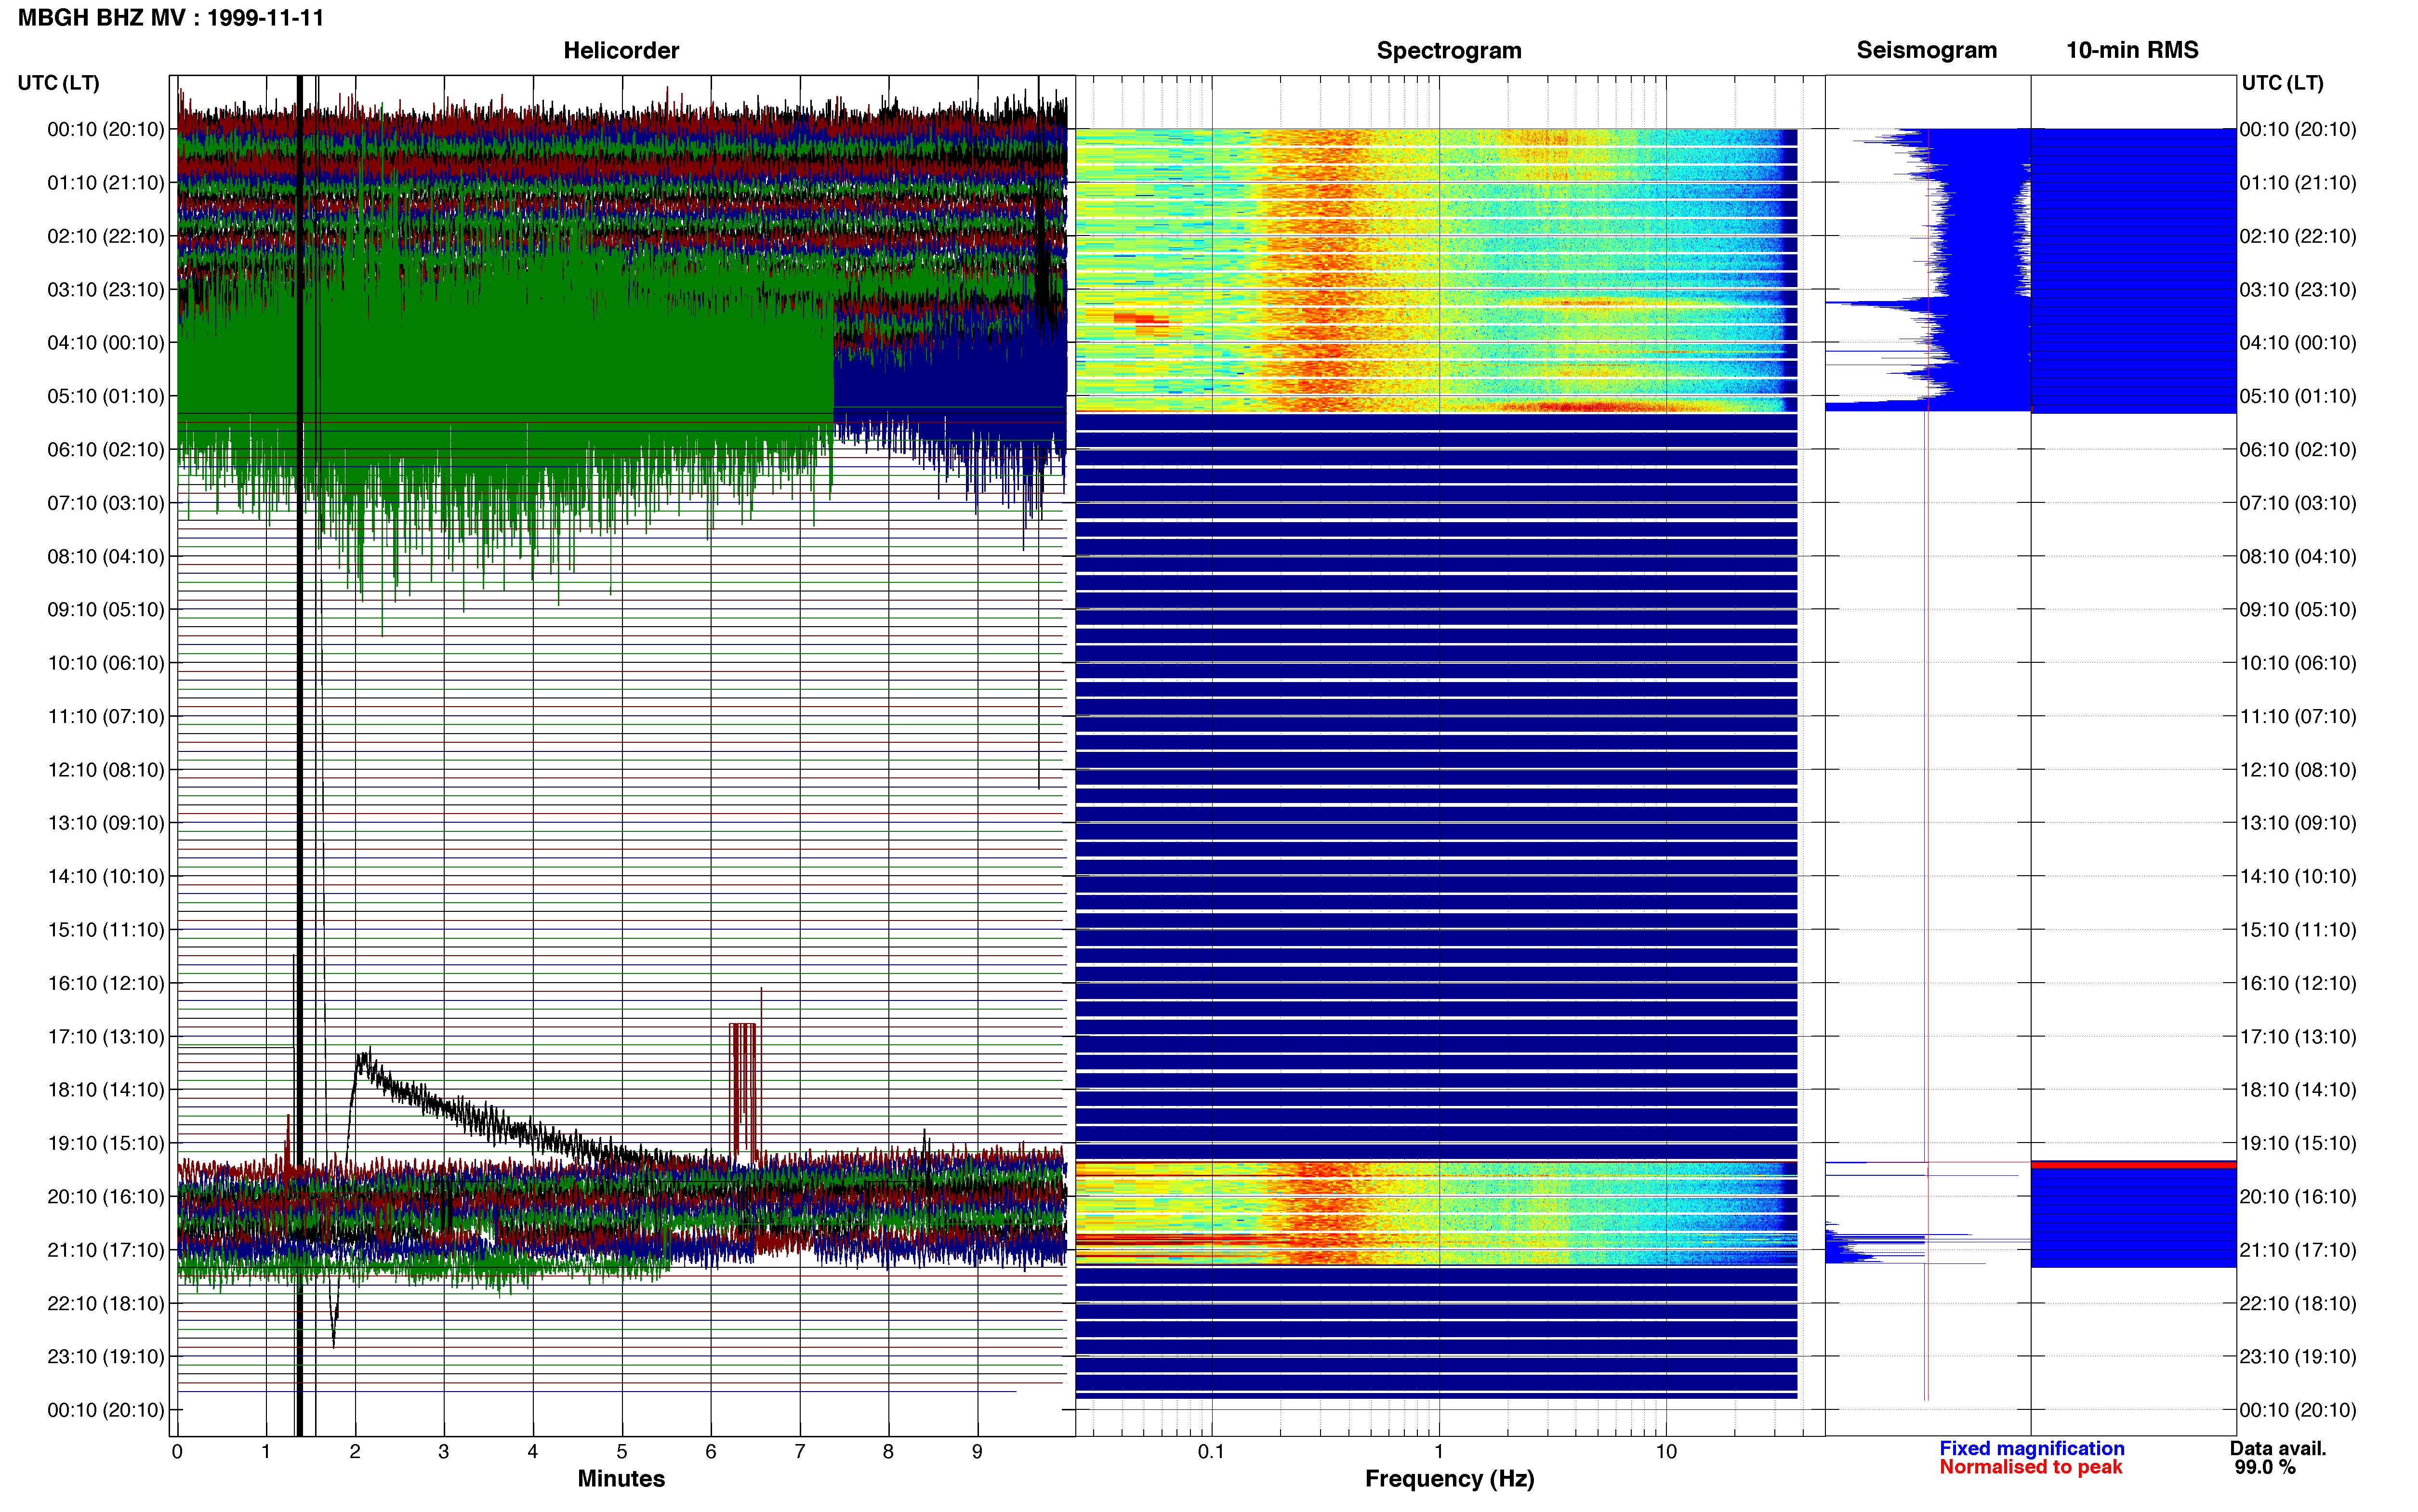This screenshot has height=1512, width=2418.
Task: Click the Helicorder time label '03:10 (23:10)'
Action: tap(106, 290)
